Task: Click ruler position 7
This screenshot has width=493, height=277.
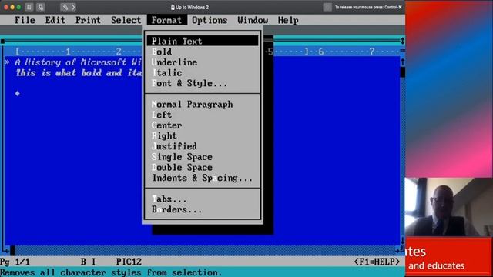Action: click(x=371, y=52)
